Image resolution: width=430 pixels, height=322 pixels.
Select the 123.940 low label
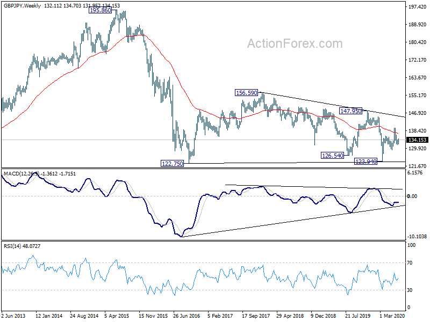click(366, 162)
